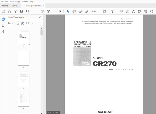This screenshot has width=156, height=114.
Task: Switch to the Home tab
Action: pos(5,6)
